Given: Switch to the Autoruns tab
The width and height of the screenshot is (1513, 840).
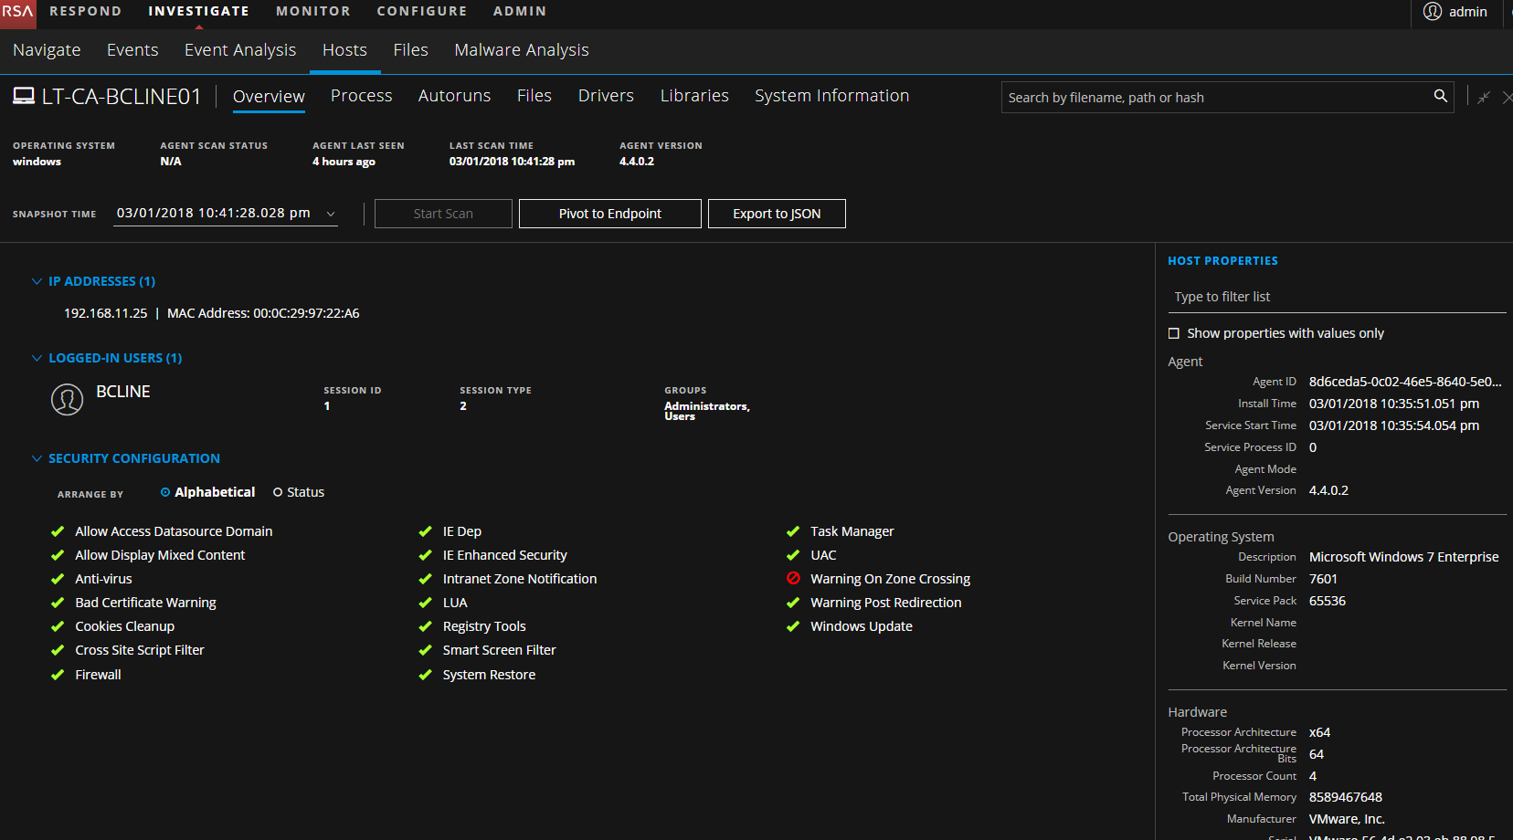Looking at the screenshot, I should pos(454,96).
